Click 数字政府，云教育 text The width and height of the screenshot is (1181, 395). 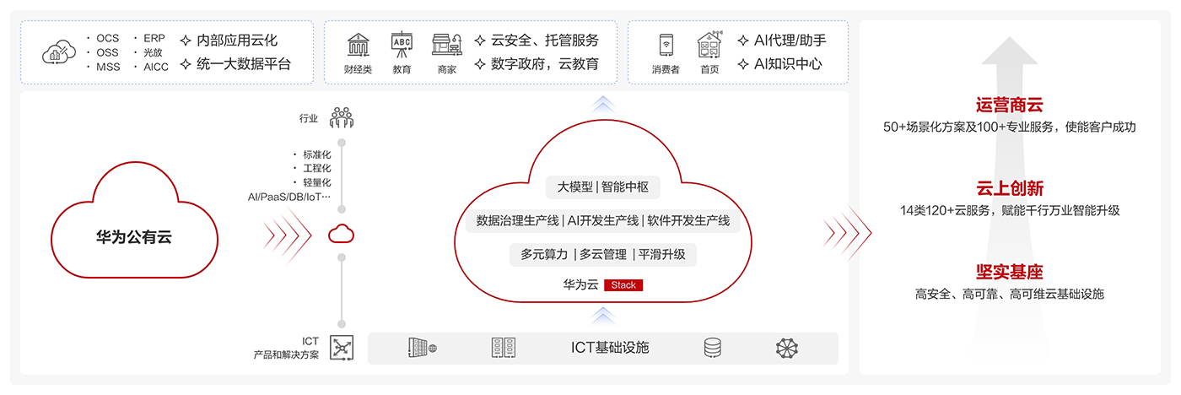(x=545, y=63)
